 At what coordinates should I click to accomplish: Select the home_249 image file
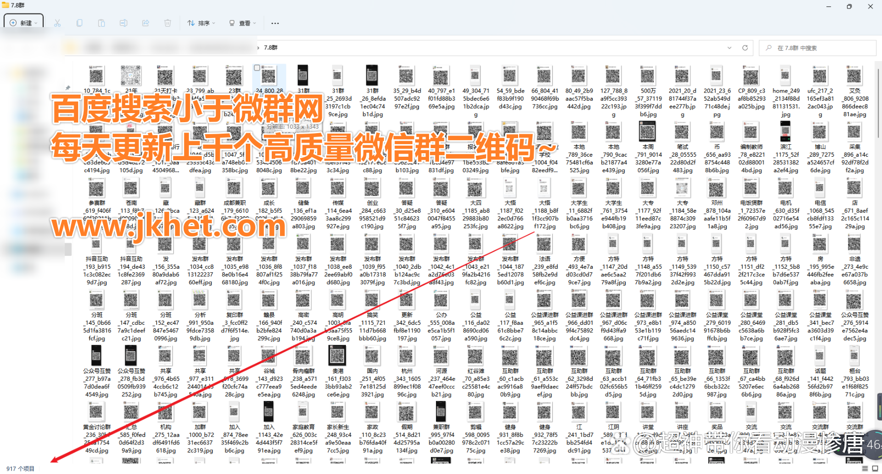[x=786, y=90]
